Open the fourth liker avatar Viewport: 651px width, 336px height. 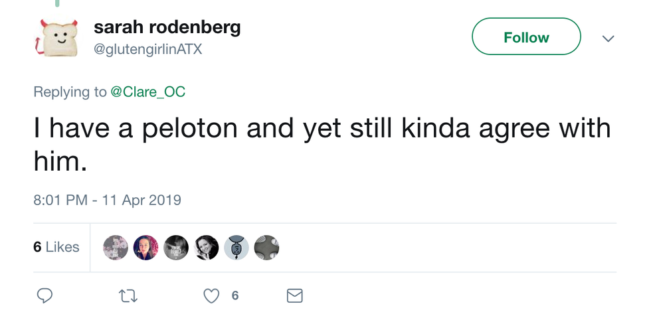(x=207, y=247)
